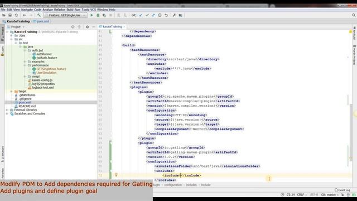
Task: Click the lock icon in status bar
Action: pos(342,195)
